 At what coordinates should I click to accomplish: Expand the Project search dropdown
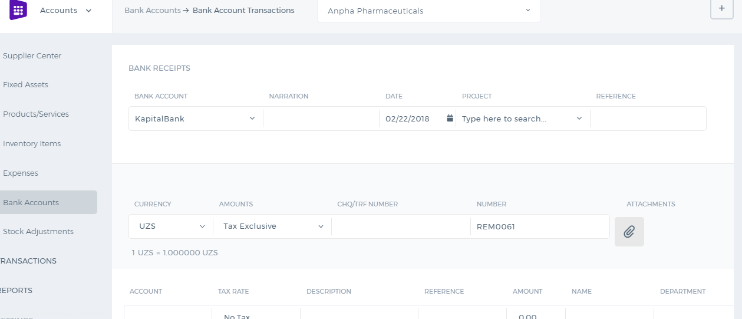522,119
